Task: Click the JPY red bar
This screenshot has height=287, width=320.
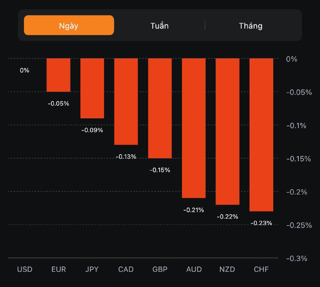Action: pyautogui.click(x=92, y=88)
